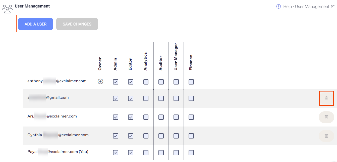This screenshot has height=162, width=337.
Task: Click the delete icon on Ari's row
Action: click(326, 117)
